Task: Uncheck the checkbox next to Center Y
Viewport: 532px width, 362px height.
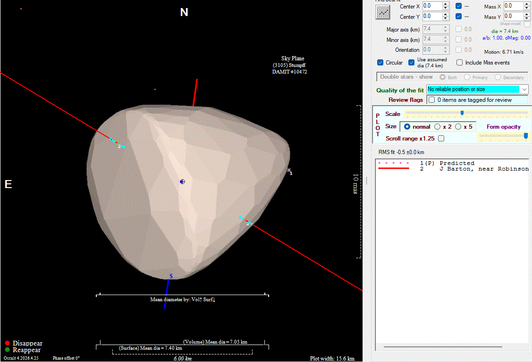Action: click(458, 16)
